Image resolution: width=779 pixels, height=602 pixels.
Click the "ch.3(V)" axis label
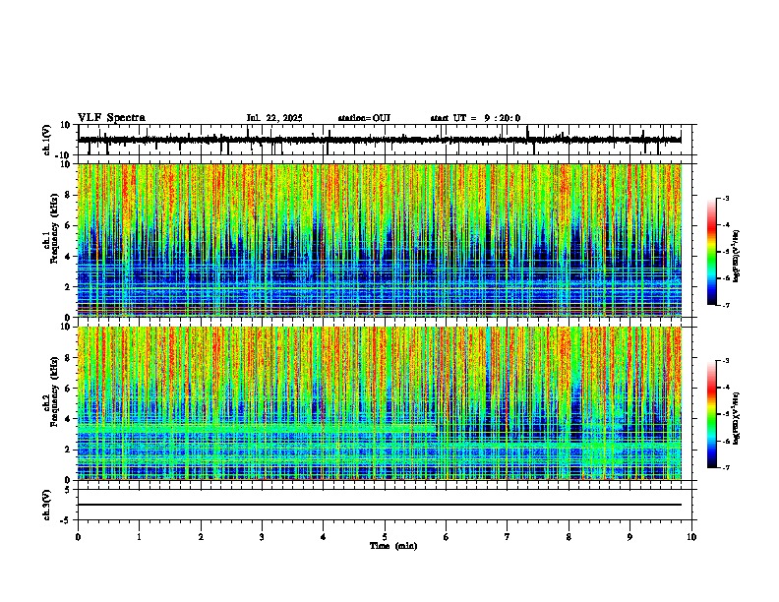[x=47, y=505]
